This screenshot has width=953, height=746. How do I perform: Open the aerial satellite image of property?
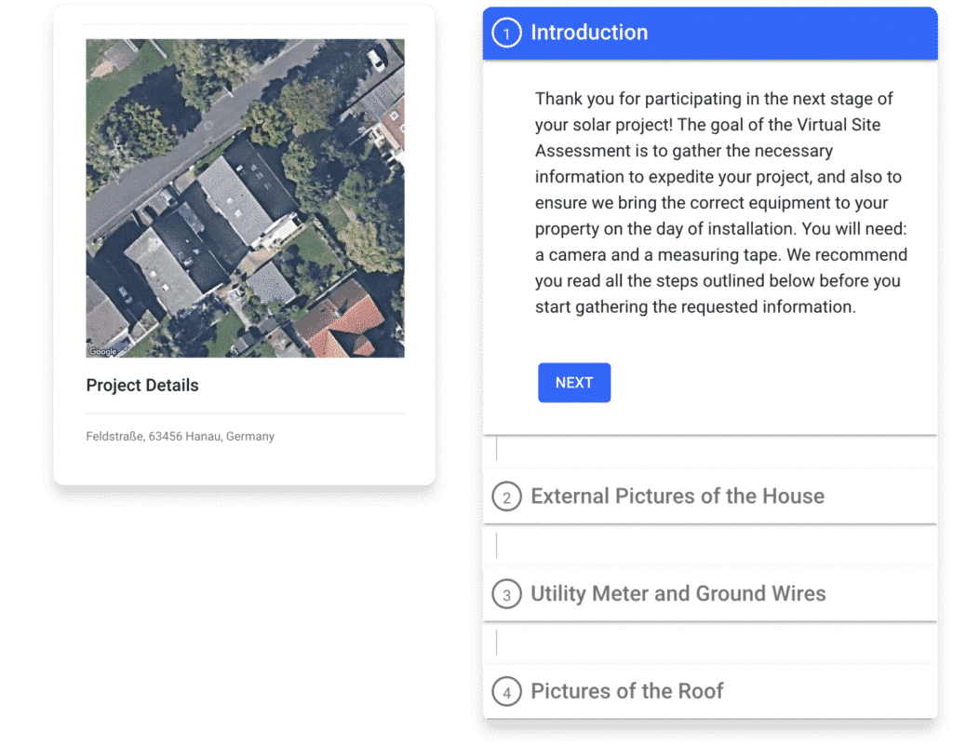tap(245, 198)
